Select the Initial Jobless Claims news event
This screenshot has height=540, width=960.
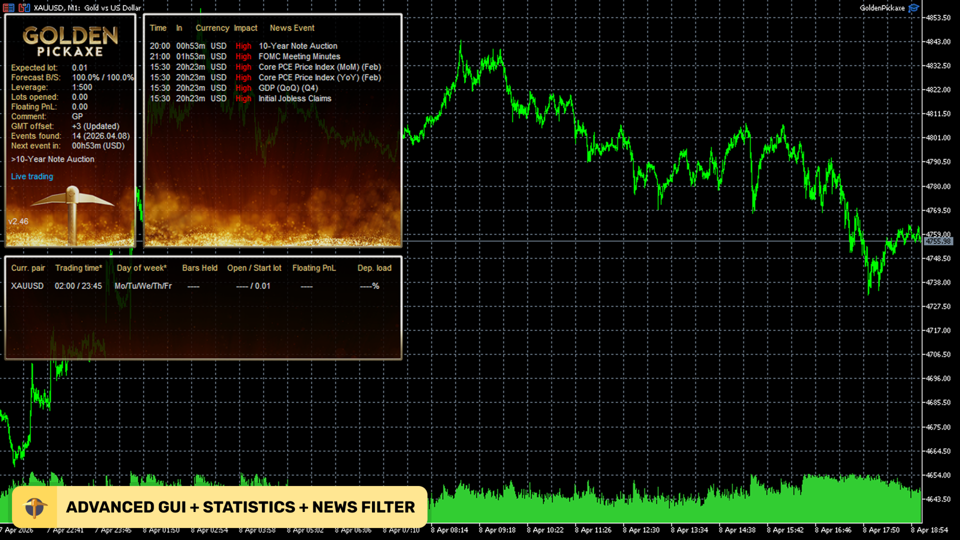click(x=294, y=98)
